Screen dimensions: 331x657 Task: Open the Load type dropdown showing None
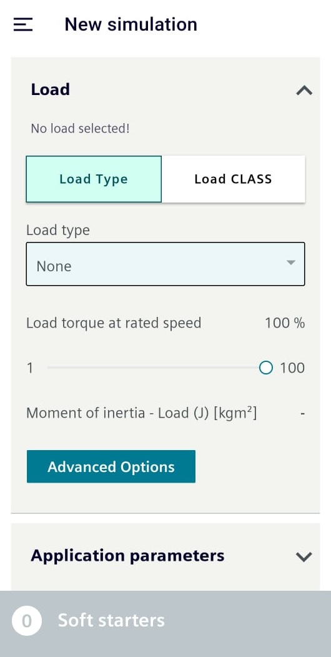pos(165,264)
